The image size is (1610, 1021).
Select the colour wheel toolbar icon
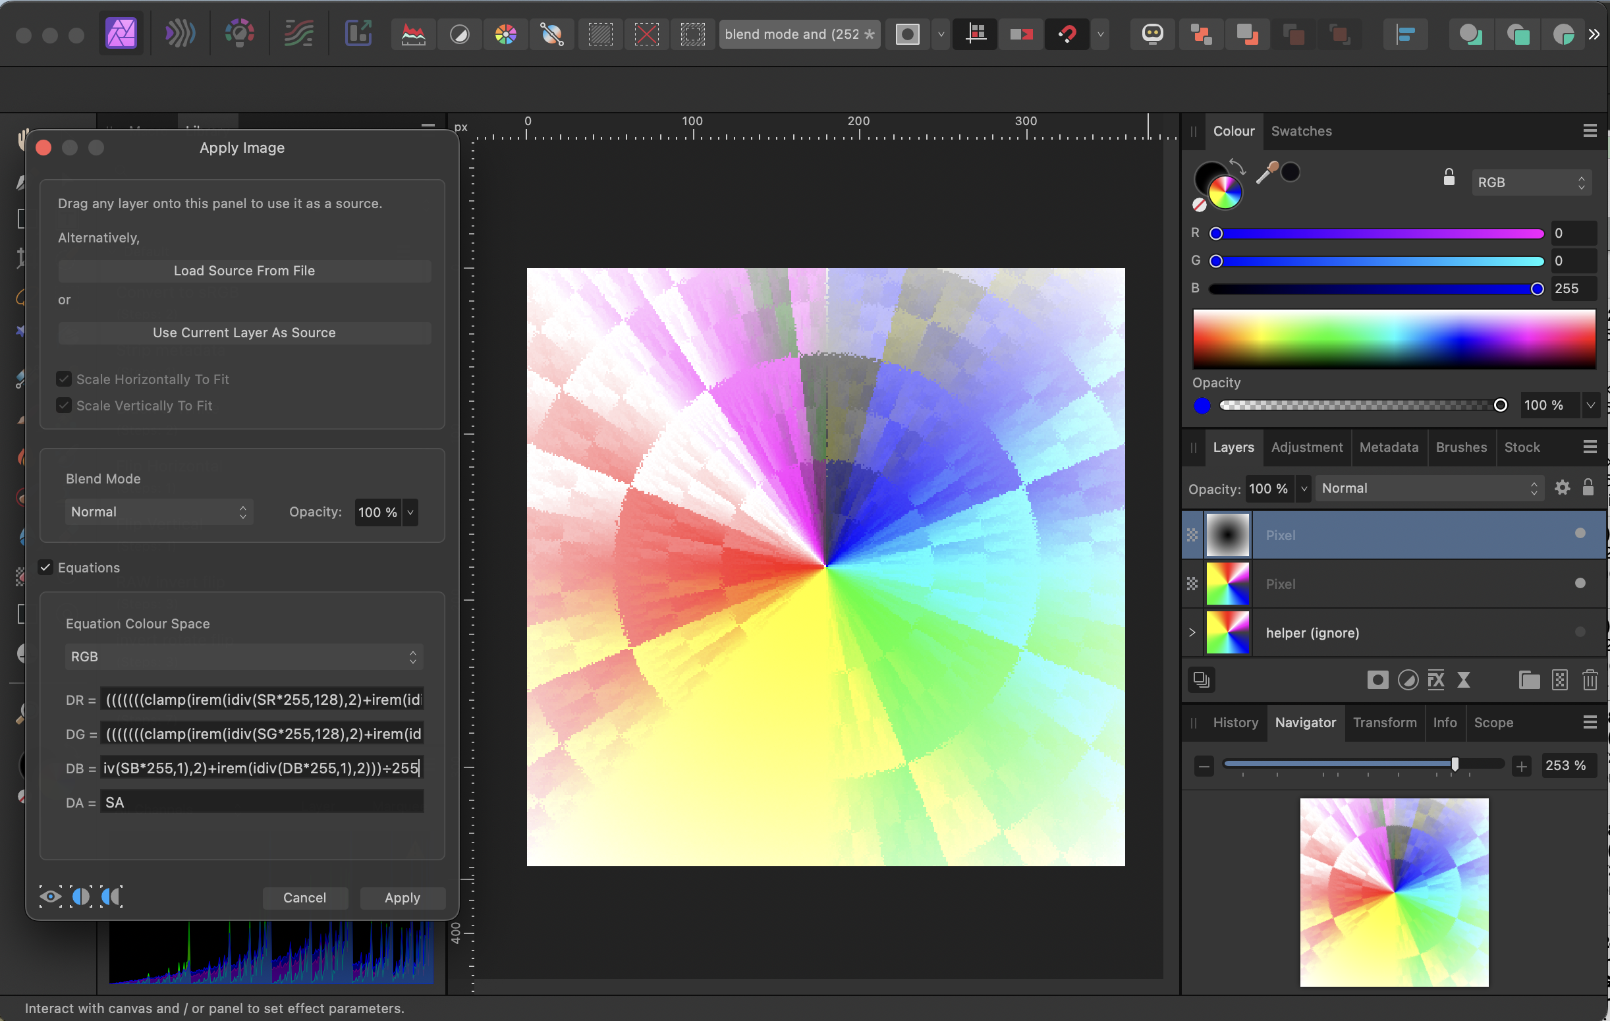(x=505, y=34)
